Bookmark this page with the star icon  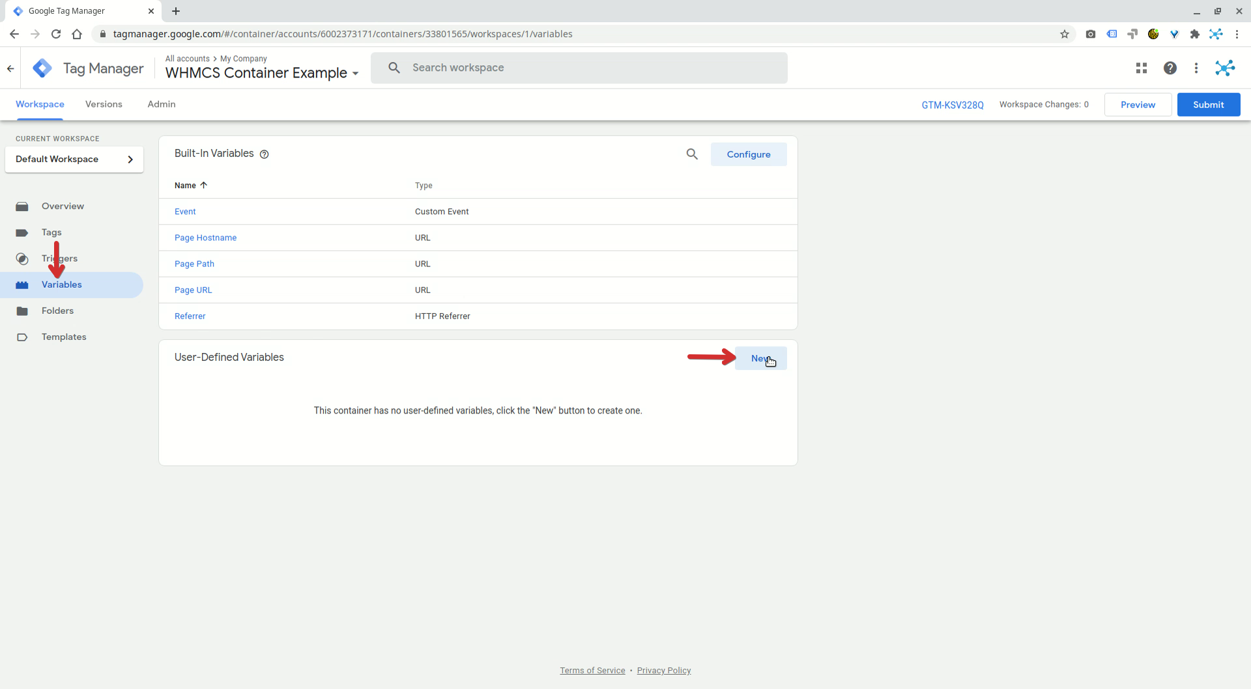pyautogui.click(x=1064, y=35)
